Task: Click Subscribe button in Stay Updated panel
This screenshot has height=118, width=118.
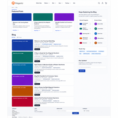Action: 82,71
